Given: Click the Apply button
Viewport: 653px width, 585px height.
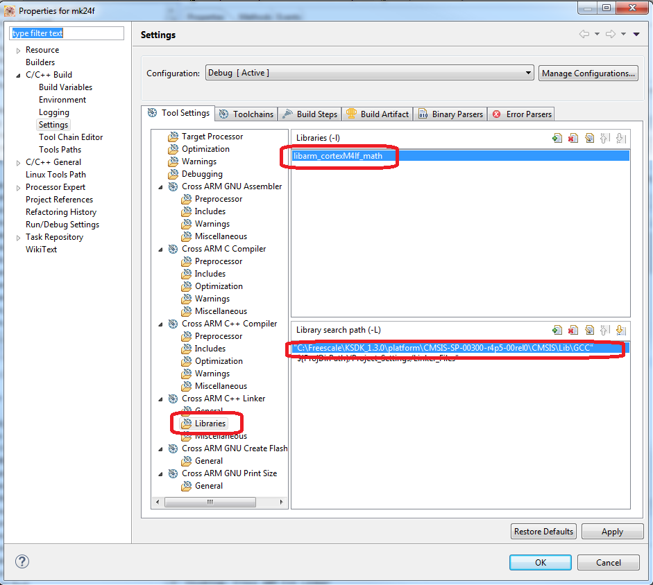Looking at the screenshot, I should pyautogui.click(x=612, y=532).
